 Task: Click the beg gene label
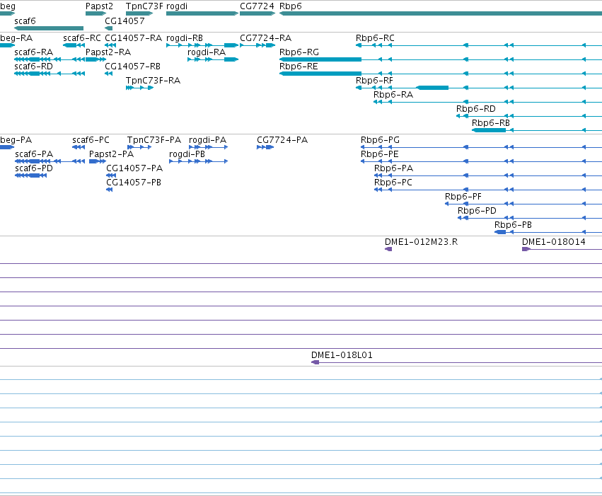8,6
